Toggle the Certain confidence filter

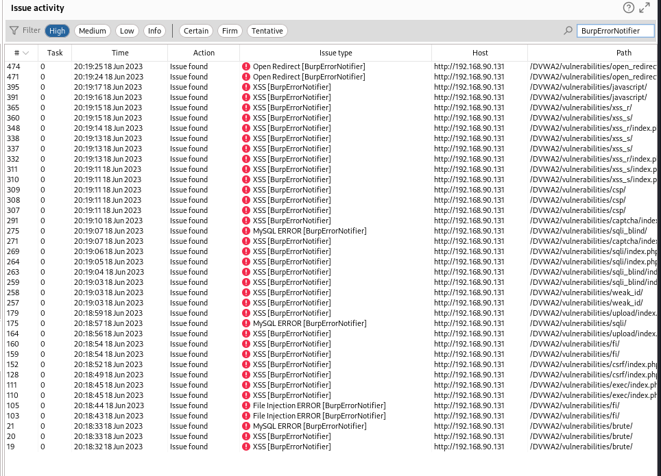point(196,31)
